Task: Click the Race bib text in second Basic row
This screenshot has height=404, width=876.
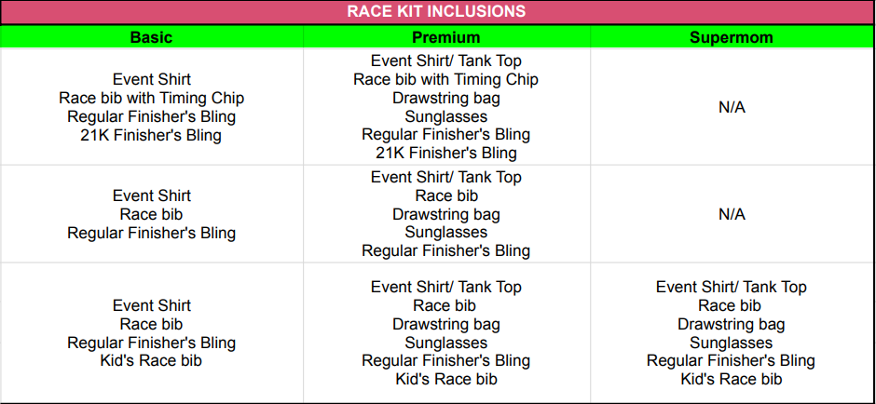Action: 151,214
